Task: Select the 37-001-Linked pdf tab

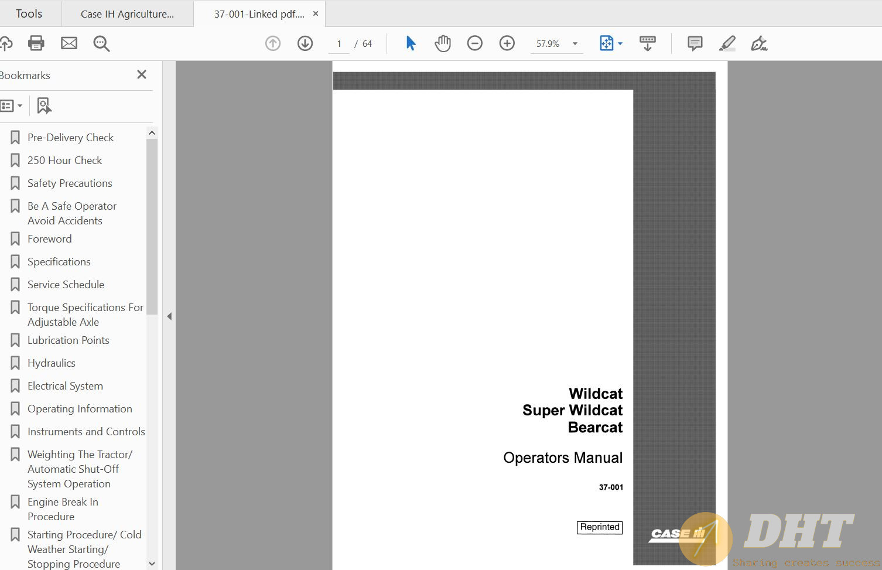Action: pos(259,14)
